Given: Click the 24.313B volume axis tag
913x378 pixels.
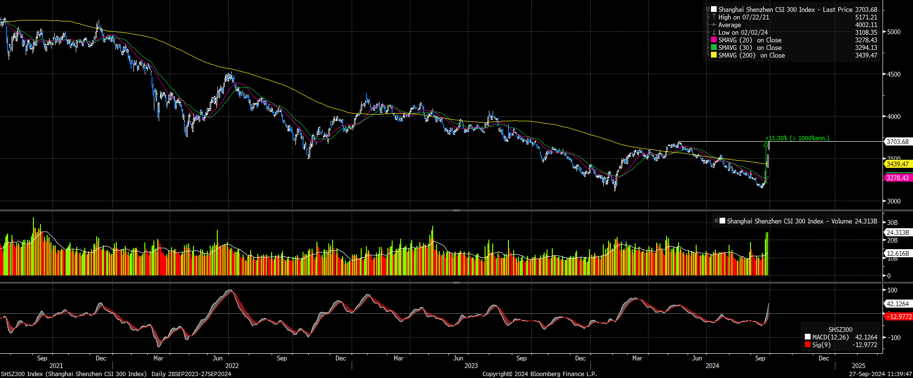Looking at the screenshot, I should (897, 233).
